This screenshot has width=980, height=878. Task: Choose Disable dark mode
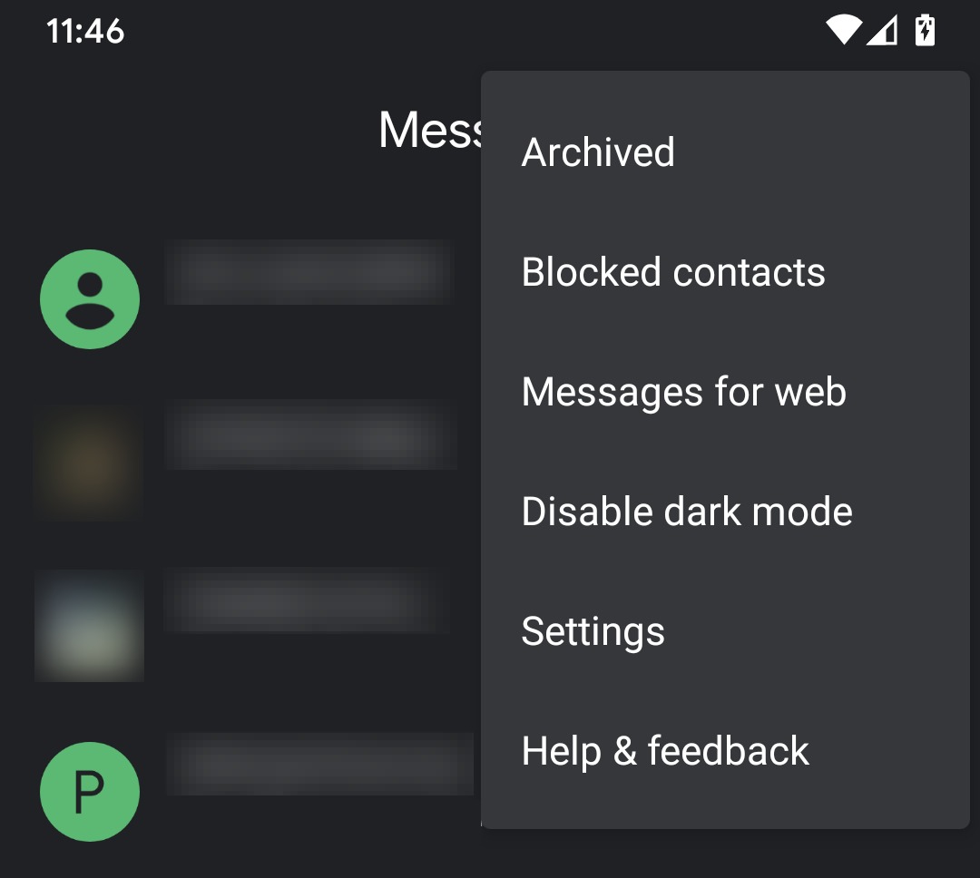click(x=725, y=512)
